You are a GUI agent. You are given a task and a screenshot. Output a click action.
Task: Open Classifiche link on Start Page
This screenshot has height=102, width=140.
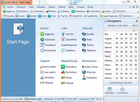click(x=69, y=40)
